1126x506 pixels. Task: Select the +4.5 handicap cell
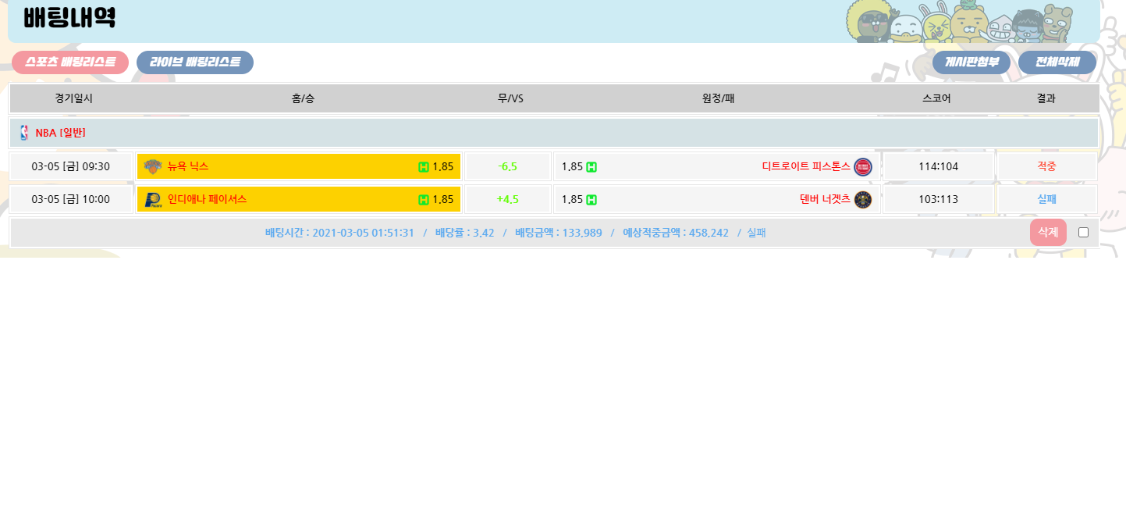coord(507,199)
